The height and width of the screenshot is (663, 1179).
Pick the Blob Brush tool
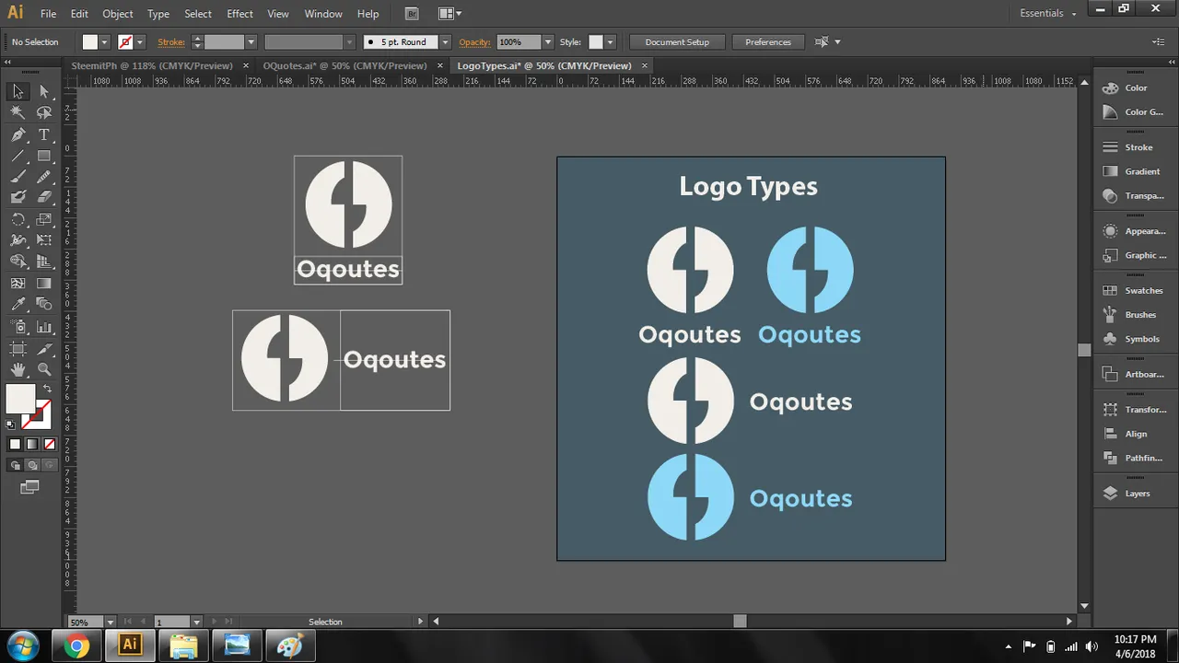click(18, 197)
